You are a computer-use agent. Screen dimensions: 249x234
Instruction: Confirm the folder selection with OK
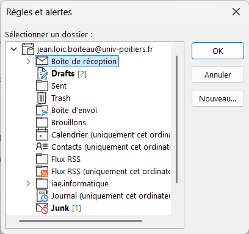[x=218, y=51]
